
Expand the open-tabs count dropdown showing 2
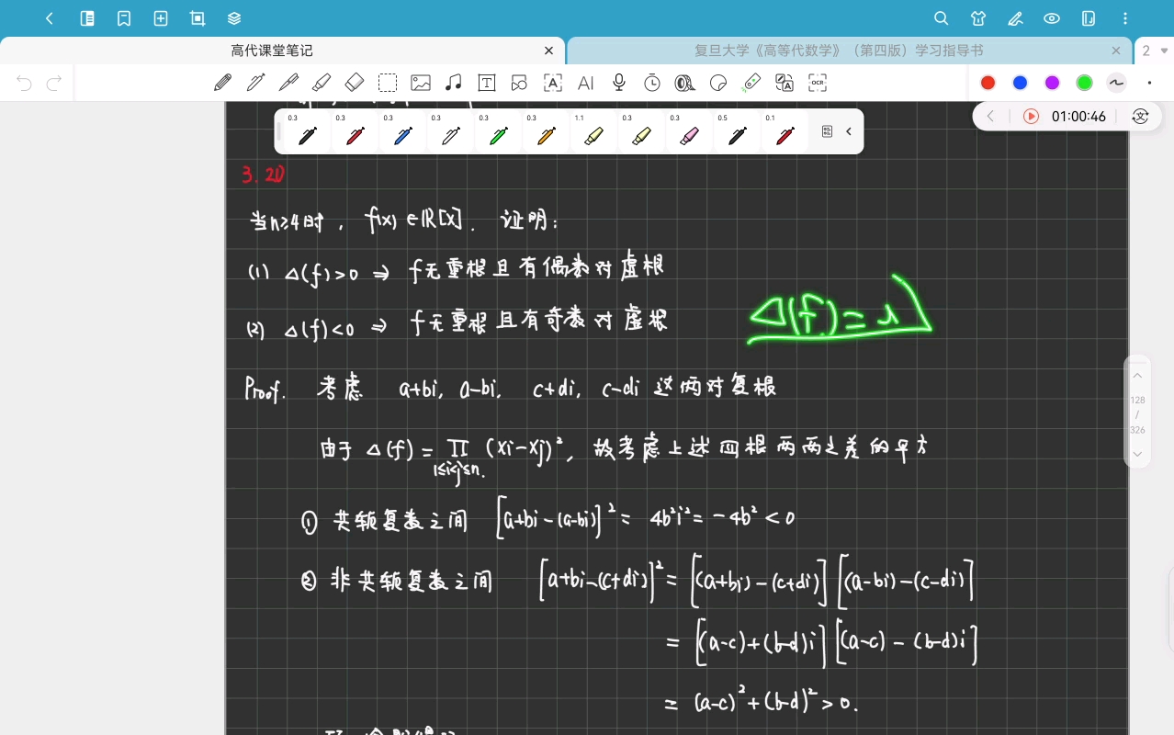(1155, 51)
